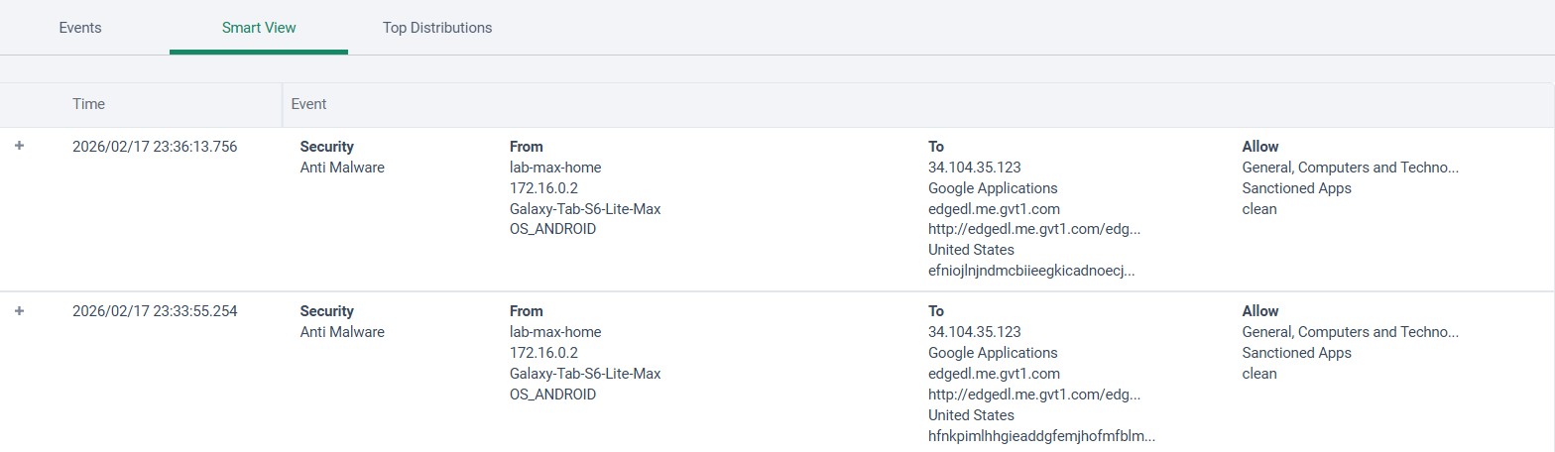Click the 2026/02/17 23:36:13.756 timestamp
The height and width of the screenshot is (452, 1555).
(x=155, y=147)
